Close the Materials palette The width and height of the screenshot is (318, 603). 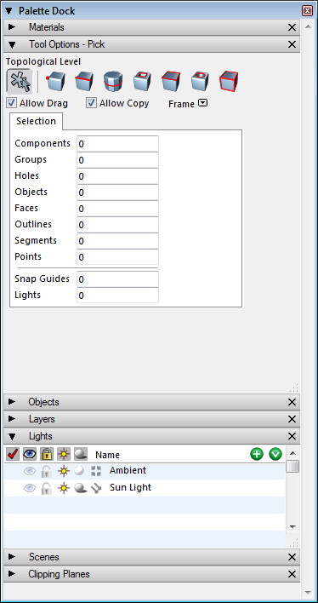tap(292, 27)
